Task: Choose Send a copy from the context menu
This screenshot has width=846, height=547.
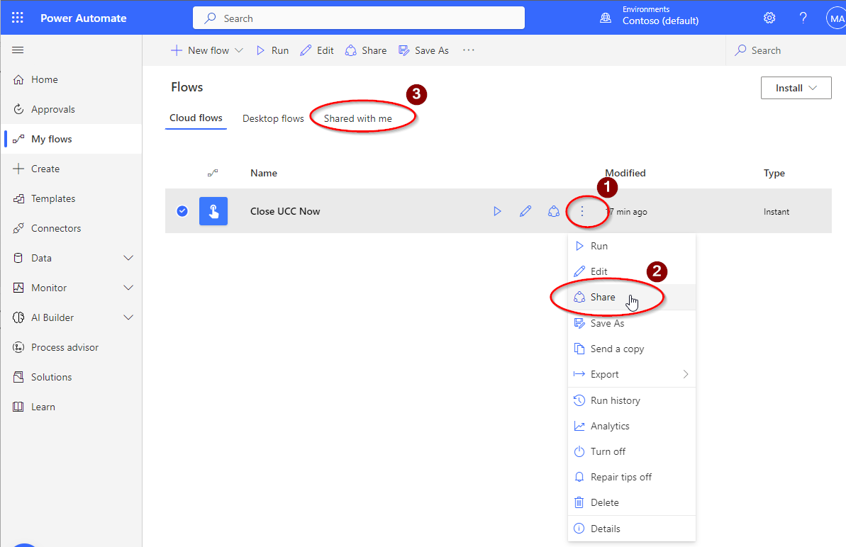Action: (x=632, y=349)
